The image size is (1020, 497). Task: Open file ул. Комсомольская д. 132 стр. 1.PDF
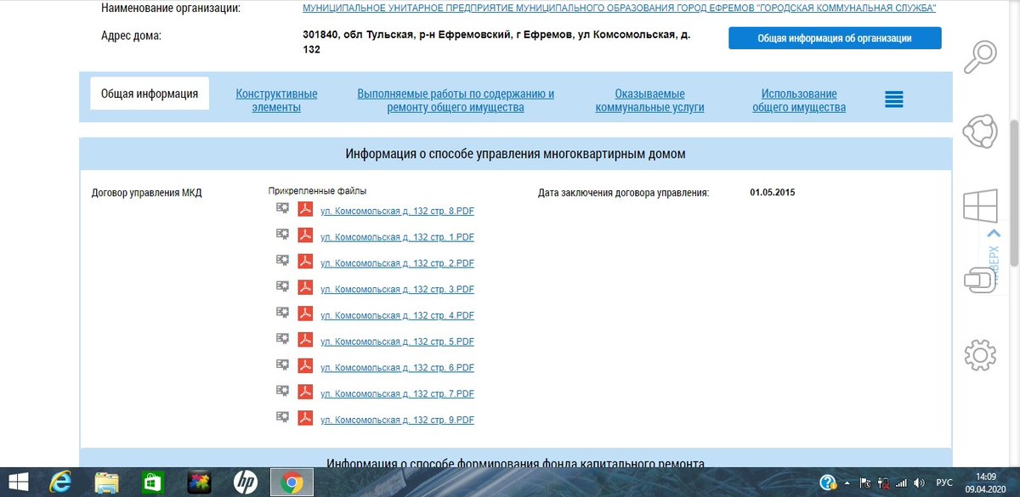(x=397, y=238)
